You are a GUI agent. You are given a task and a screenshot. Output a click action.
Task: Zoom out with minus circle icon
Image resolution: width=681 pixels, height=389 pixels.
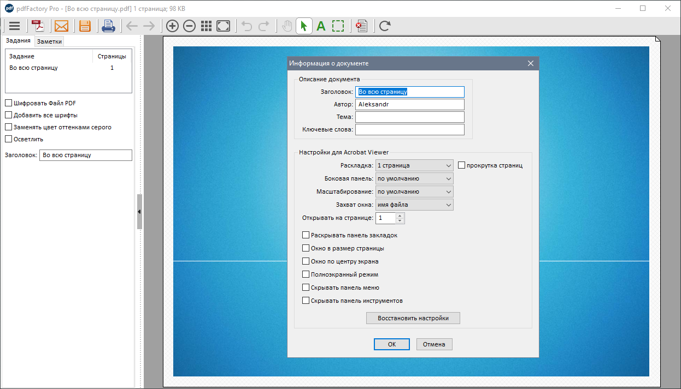point(189,26)
